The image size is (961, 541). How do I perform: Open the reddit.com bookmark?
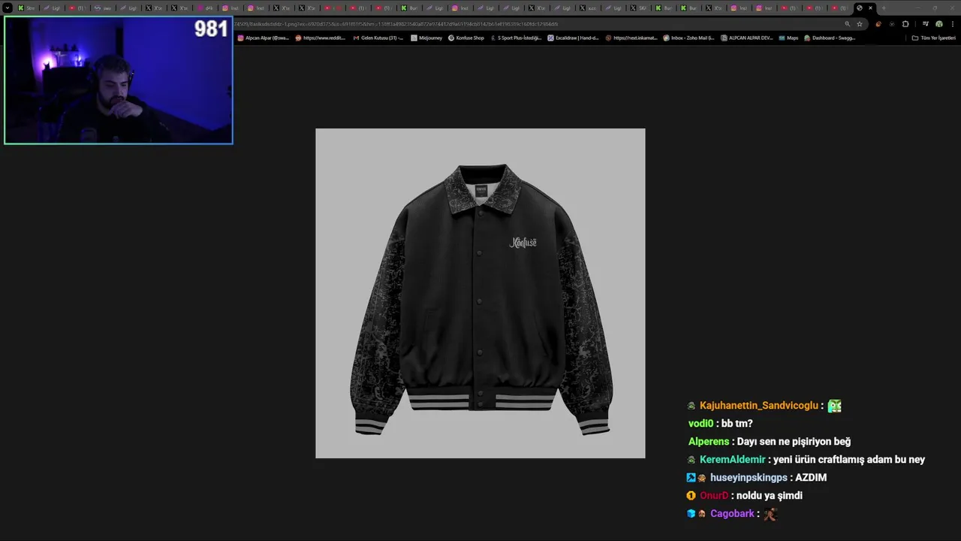point(321,38)
